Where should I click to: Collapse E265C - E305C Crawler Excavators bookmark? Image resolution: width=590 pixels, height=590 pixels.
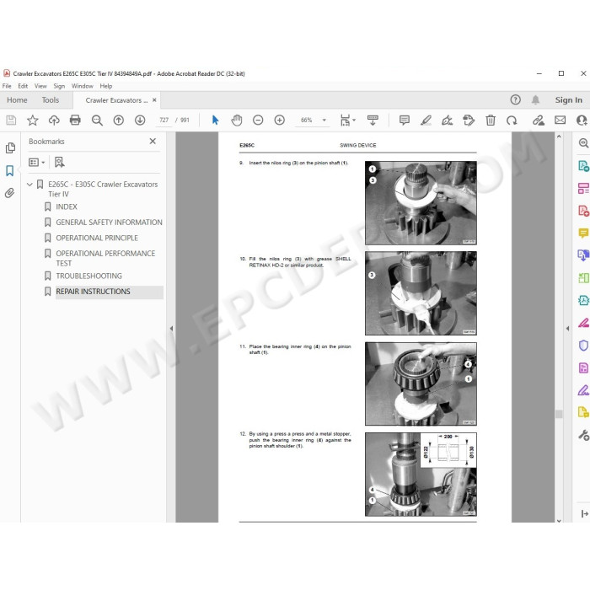(29, 185)
